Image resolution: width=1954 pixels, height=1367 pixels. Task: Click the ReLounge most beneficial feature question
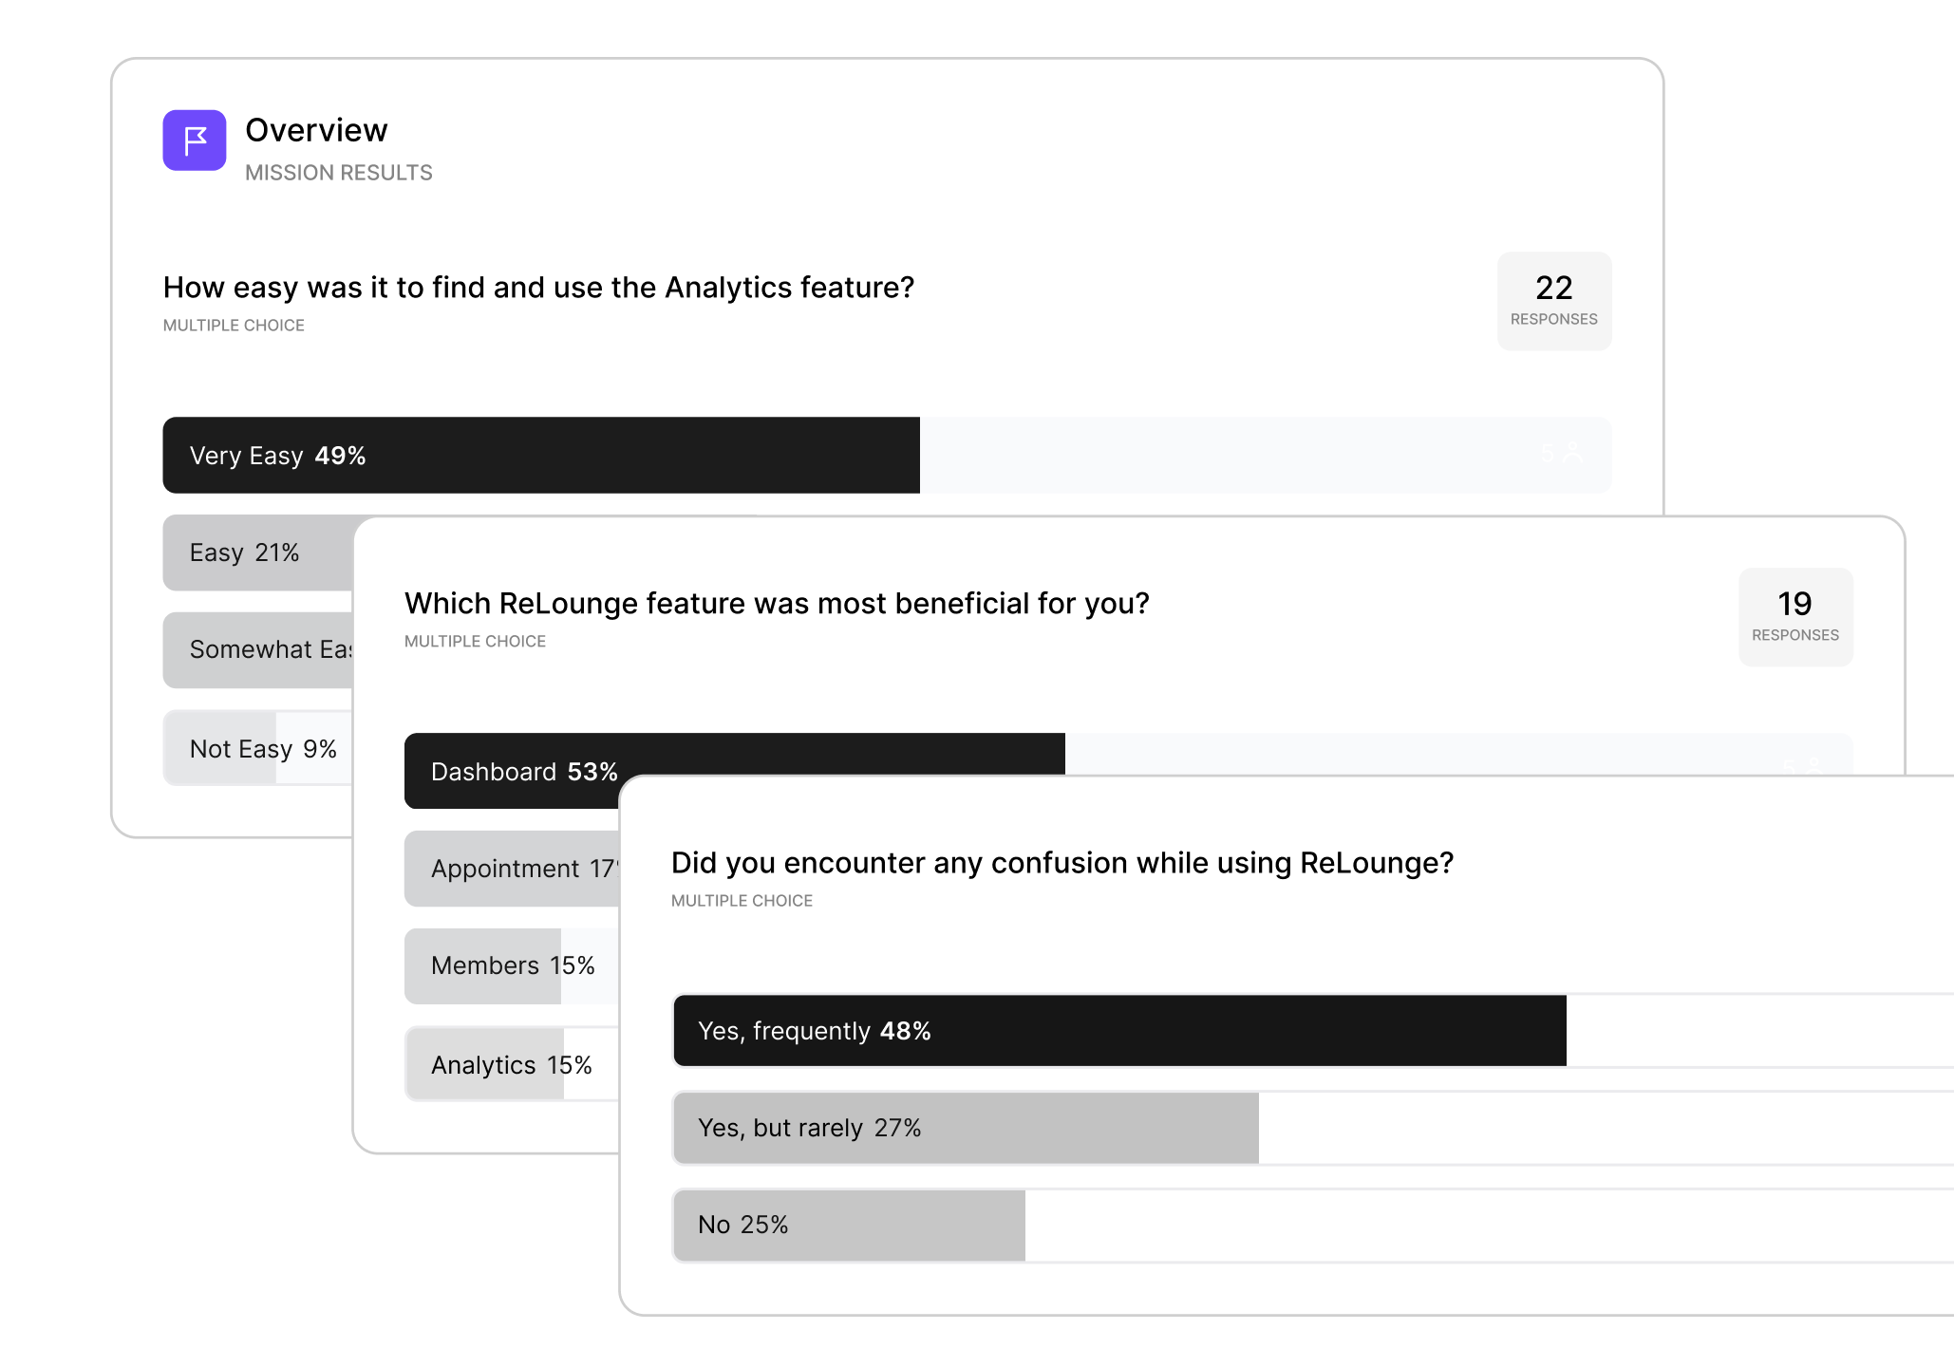click(777, 604)
